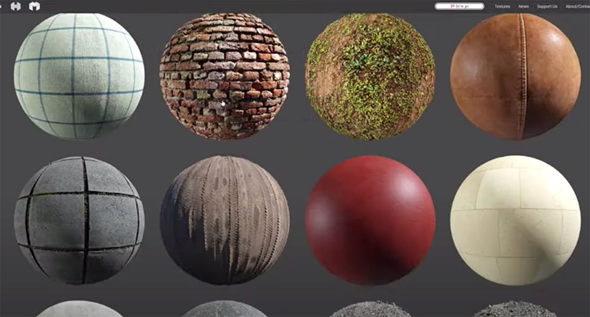The width and height of the screenshot is (590, 317).
Task: Click the HDRI Haven logo icon
Action: click(x=15, y=6)
